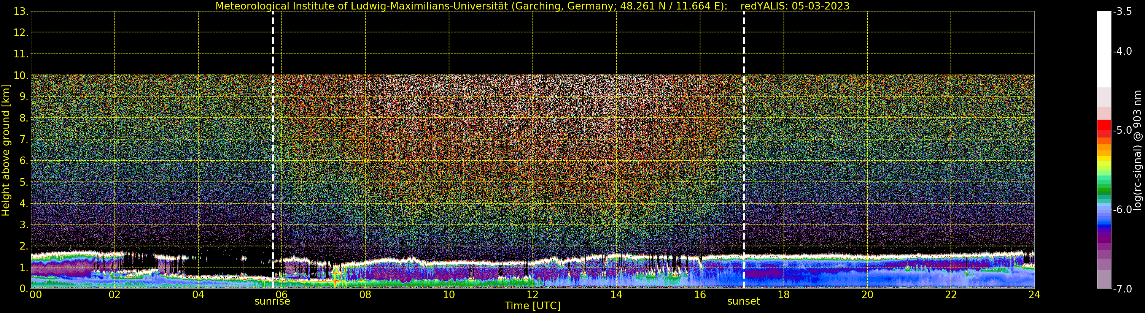
Task: Click the "22" time axis tick label
Action: [951, 295]
